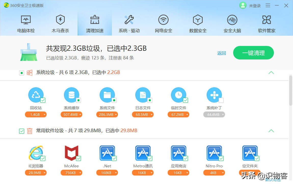293x185 pixels.
Task: Select the 空文件夹 item icon
Action: click(x=250, y=153)
